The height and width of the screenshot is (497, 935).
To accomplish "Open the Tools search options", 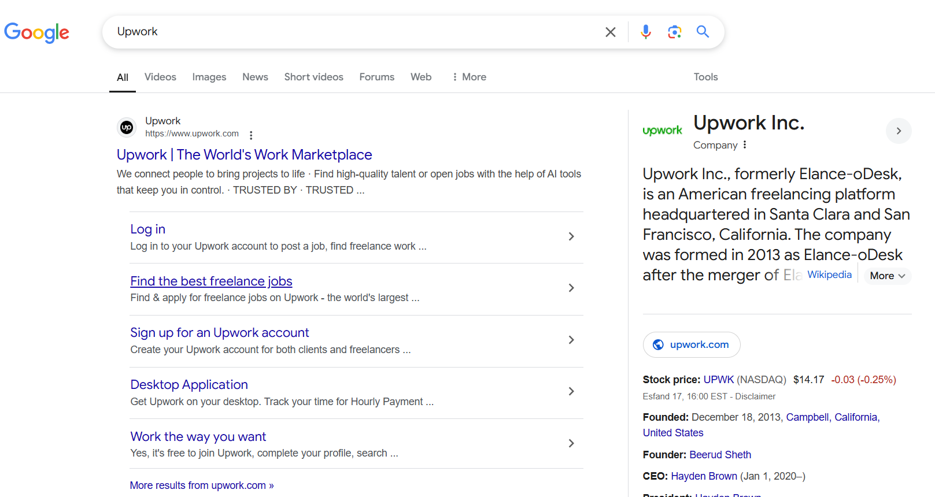I will [x=705, y=77].
